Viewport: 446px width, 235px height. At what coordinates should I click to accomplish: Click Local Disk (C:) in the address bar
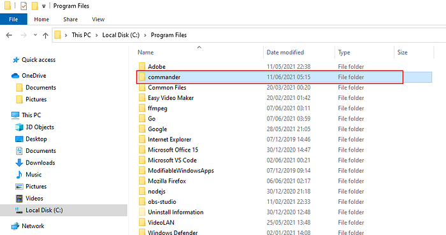(x=121, y=35)
